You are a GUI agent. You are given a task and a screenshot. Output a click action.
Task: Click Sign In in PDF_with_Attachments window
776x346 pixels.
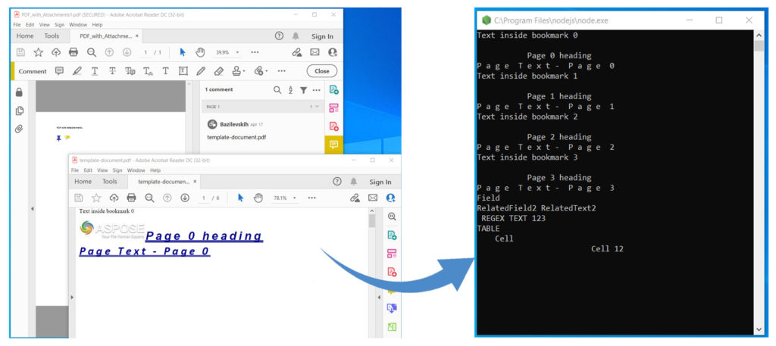pyautogui.click(x=322, y=36)
